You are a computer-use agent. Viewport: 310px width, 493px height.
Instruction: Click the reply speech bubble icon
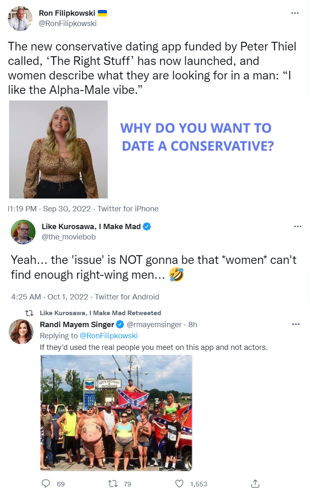[x=46, y=483]
